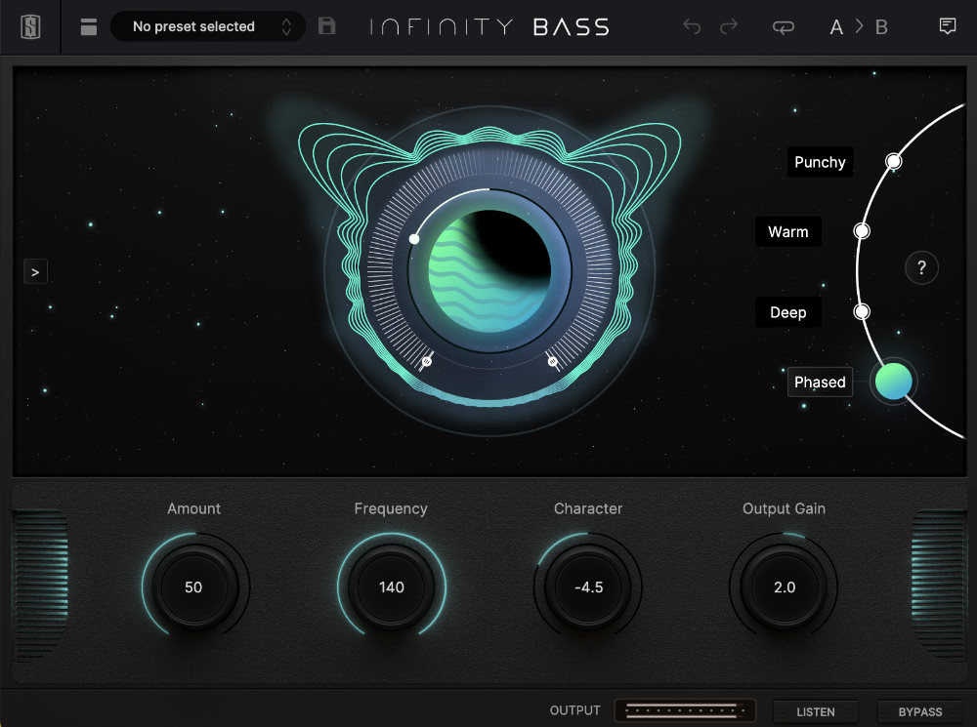Click the Output Gain knob showing 2.0
Viewport: 977px width, 727px height.
pyautogui.click(x=784, y=586)
